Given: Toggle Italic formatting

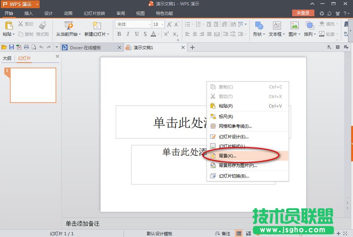Looking at the screenshot, I should coord(128,34).
